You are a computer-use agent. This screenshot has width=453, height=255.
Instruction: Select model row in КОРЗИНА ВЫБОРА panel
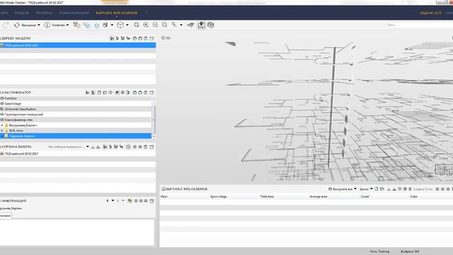[78, 154]
